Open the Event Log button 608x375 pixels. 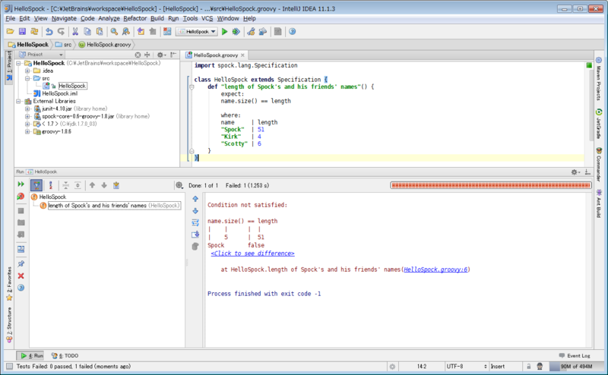point(575,355)
